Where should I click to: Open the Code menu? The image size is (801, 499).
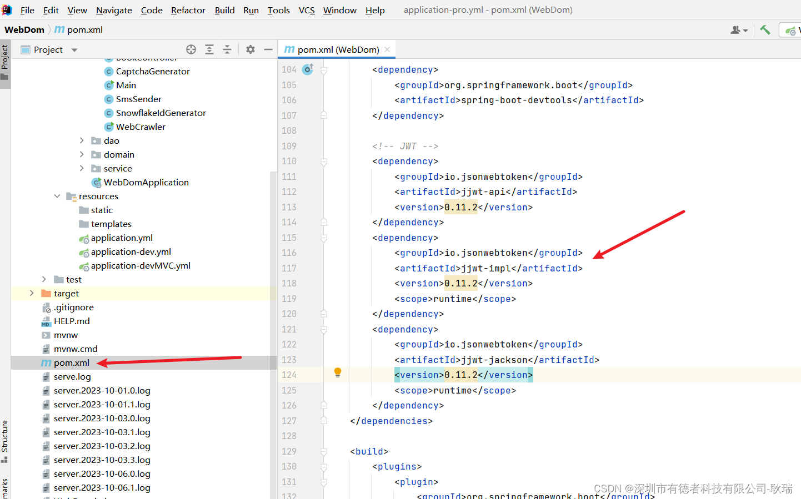tap(152, 10)
